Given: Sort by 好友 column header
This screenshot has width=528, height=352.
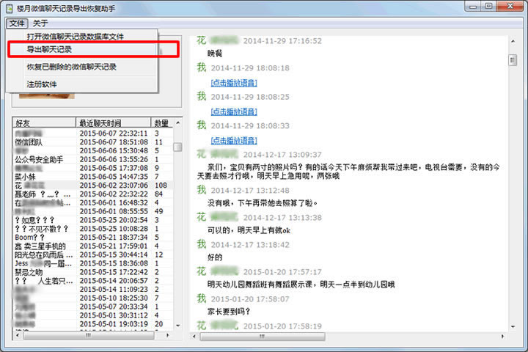Looking at the screenshot, I should [44, 123].
